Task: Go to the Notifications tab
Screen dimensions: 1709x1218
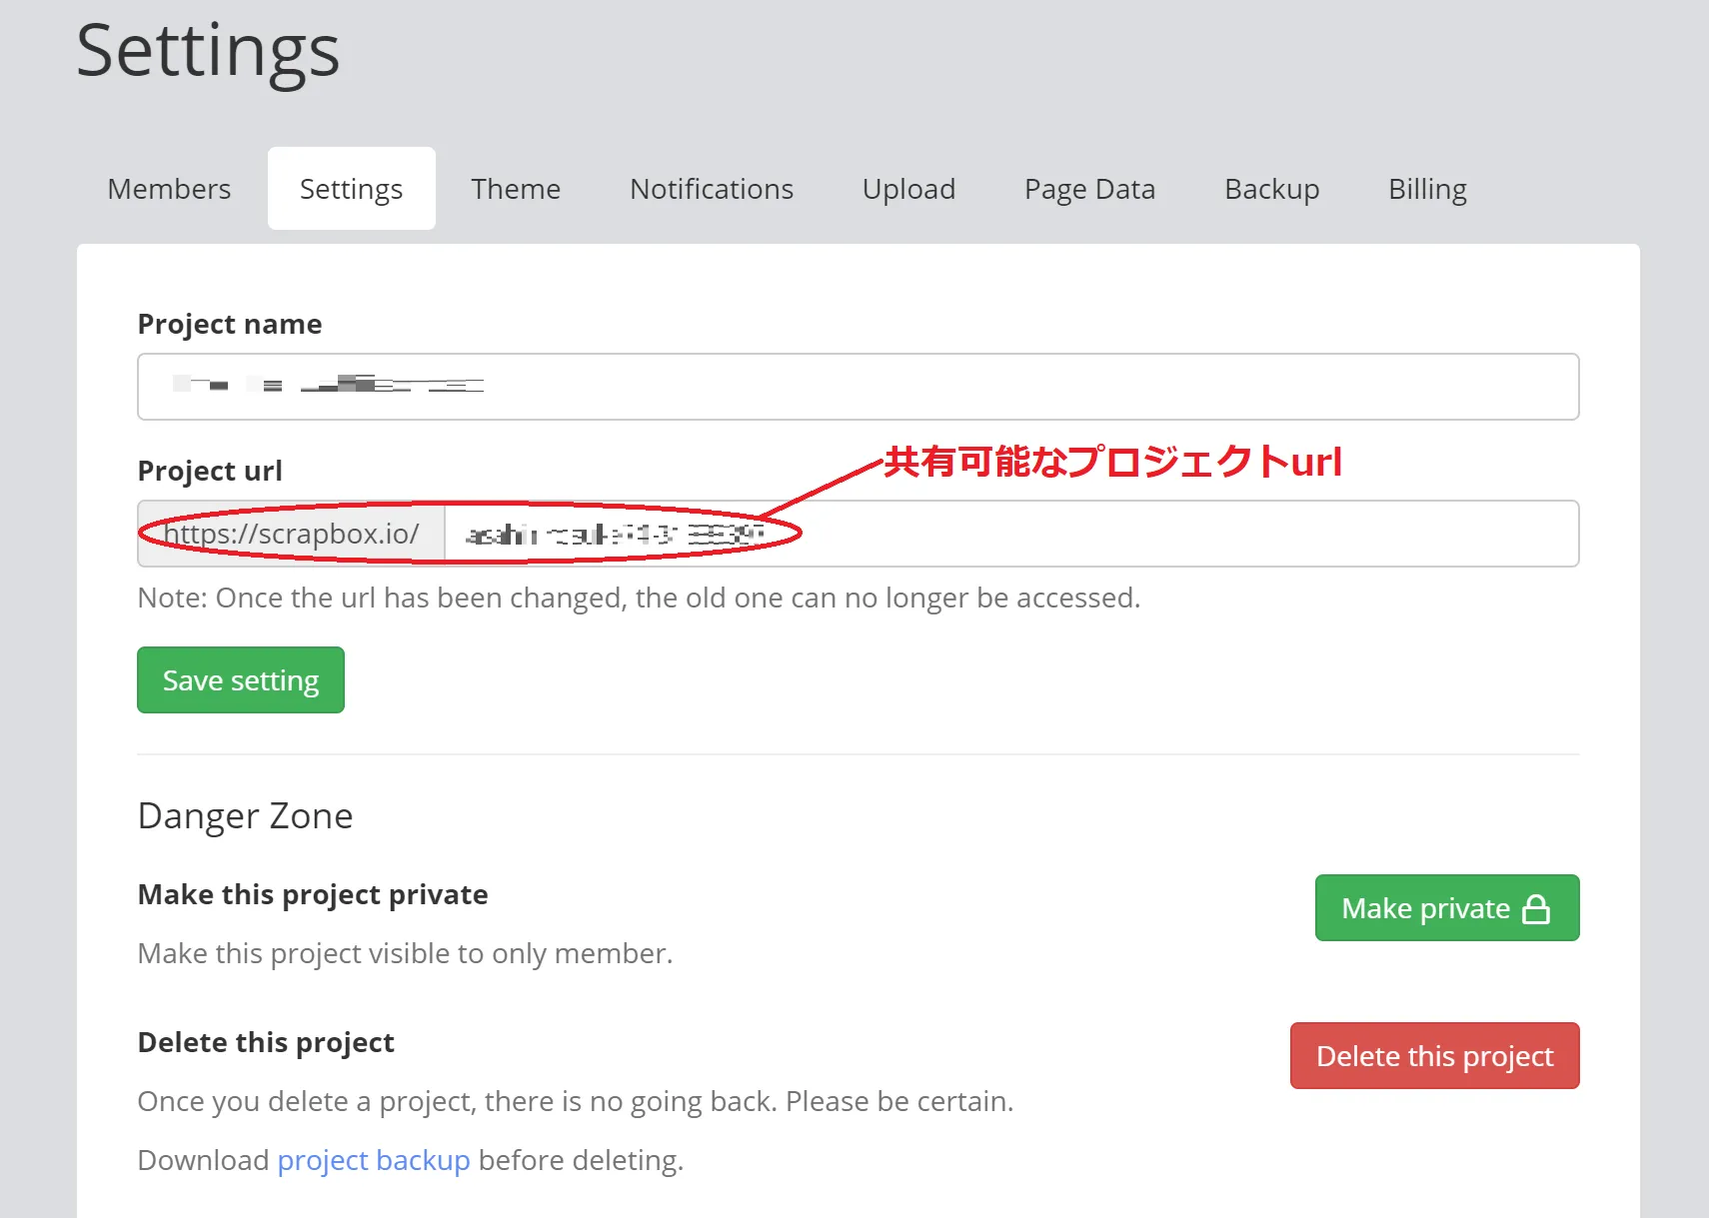Action: point(711,189)
